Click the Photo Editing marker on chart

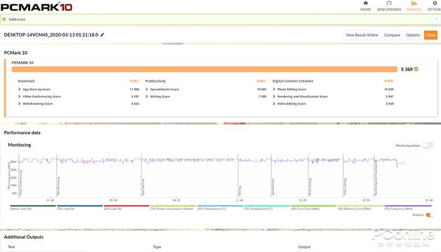(310, 186)
